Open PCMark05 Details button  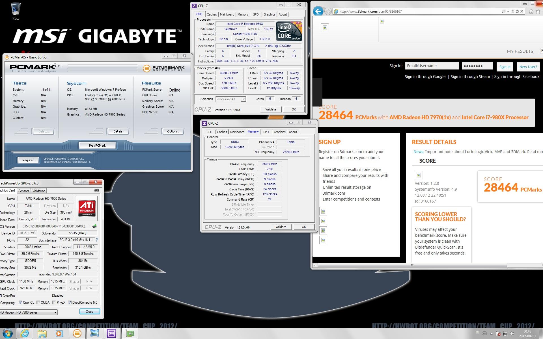tap(119, 131)
